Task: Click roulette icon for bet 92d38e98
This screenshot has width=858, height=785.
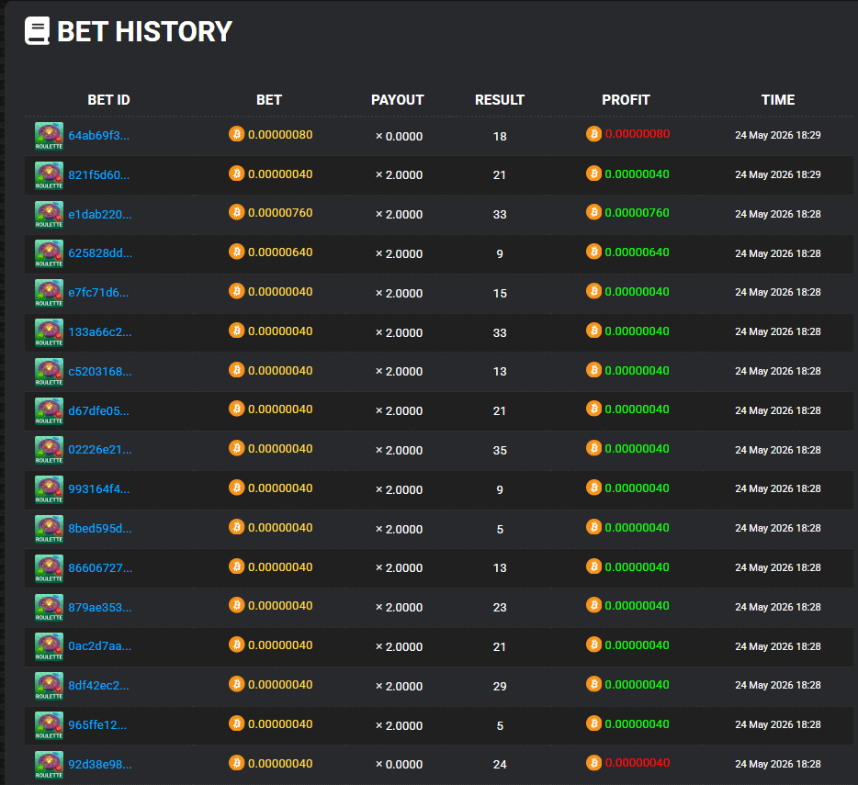Action: 50,765
